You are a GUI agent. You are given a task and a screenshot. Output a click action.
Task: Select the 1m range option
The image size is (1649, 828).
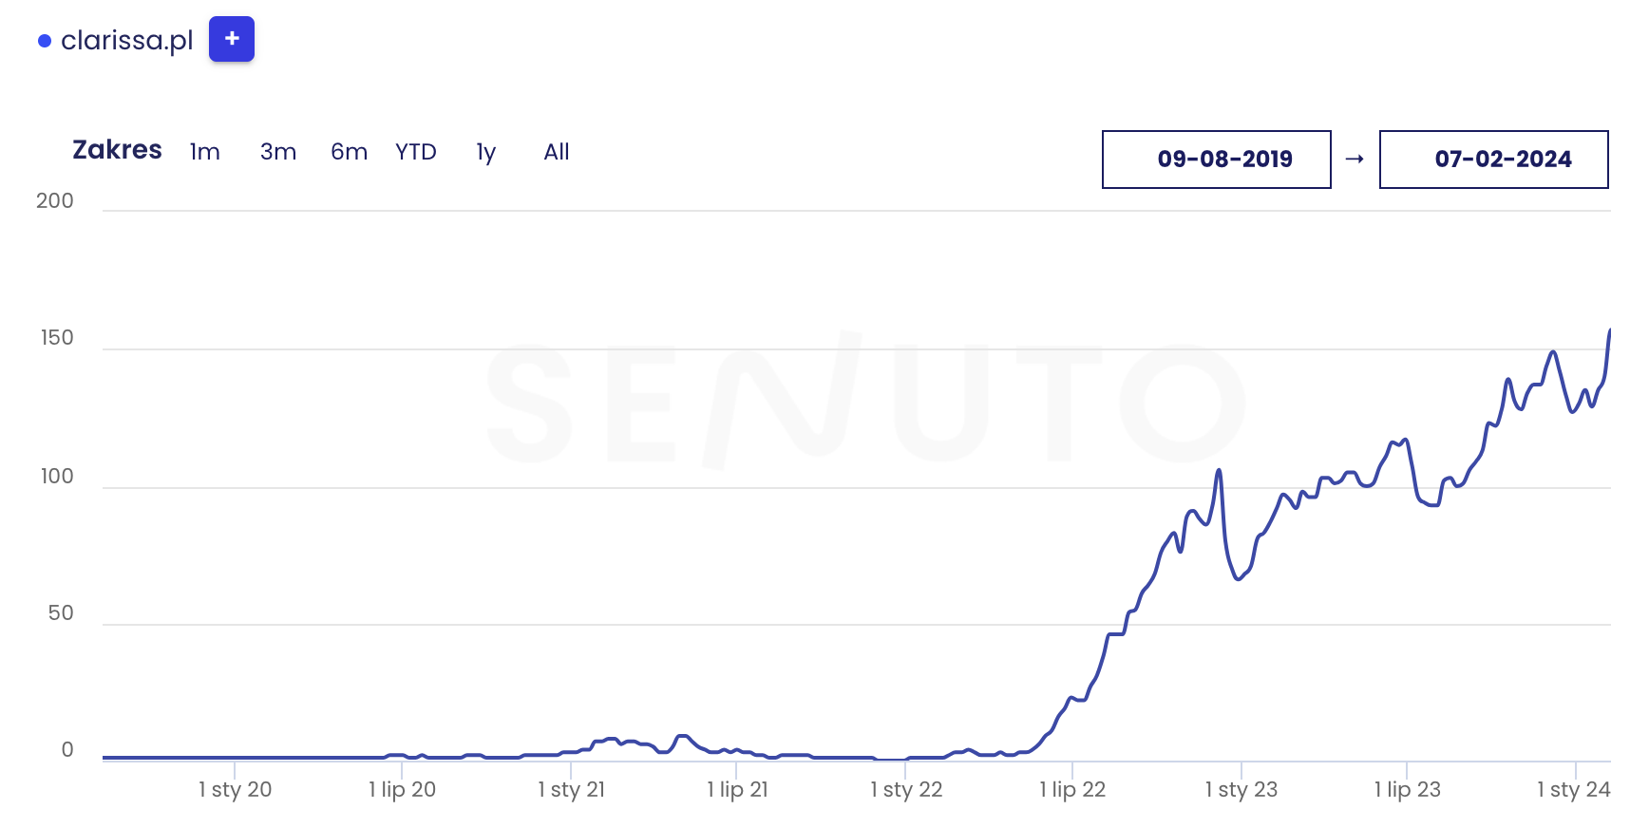click(x=204, y=152)
